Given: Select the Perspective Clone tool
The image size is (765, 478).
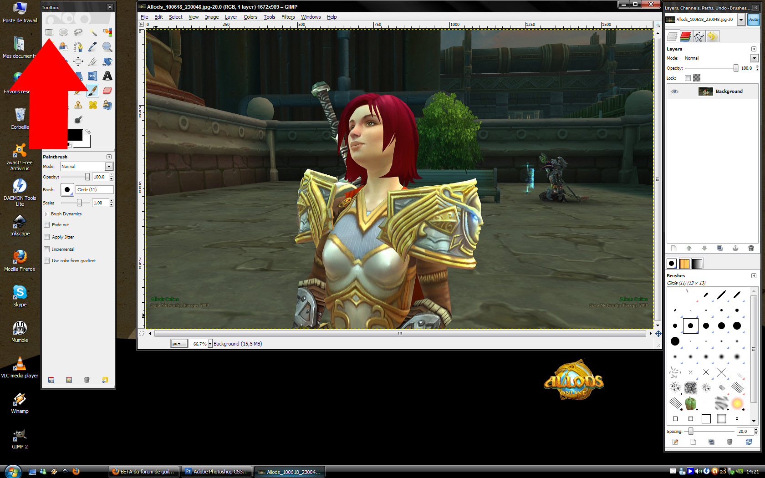Looking at the screenshot, I should pyautogui.click(x=107, y=105).
